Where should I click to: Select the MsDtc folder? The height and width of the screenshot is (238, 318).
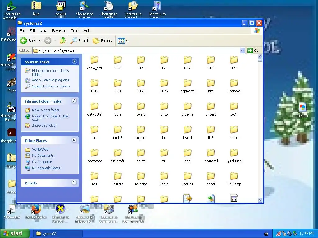pos(141,156)
